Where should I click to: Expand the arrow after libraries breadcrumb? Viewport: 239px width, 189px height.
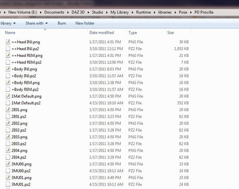[175, 12]
